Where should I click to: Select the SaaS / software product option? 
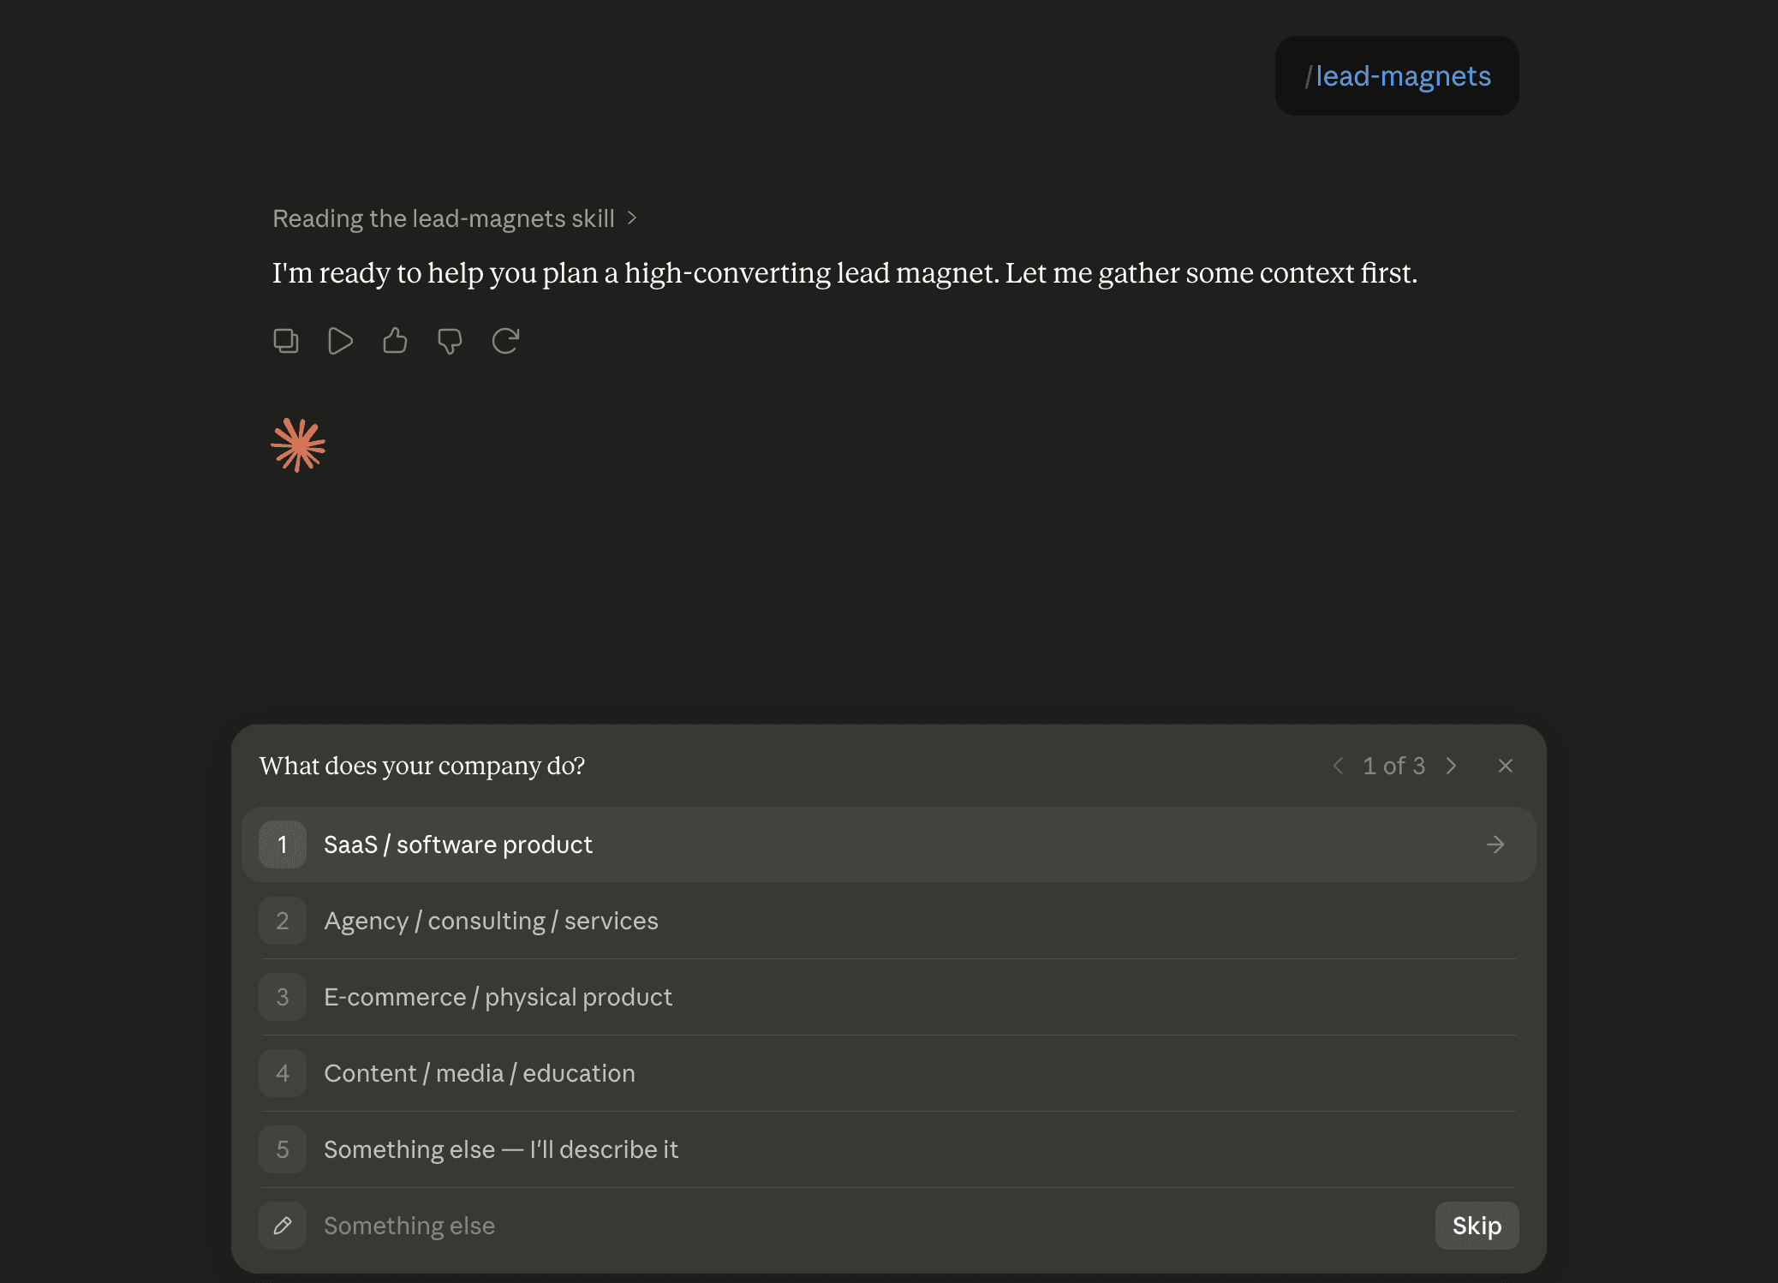click(888, 844)
